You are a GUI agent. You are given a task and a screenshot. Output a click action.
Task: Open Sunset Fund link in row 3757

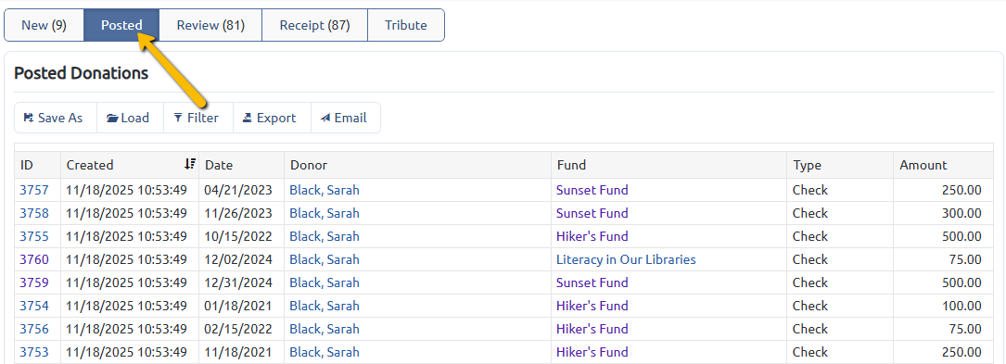point(592,190)
